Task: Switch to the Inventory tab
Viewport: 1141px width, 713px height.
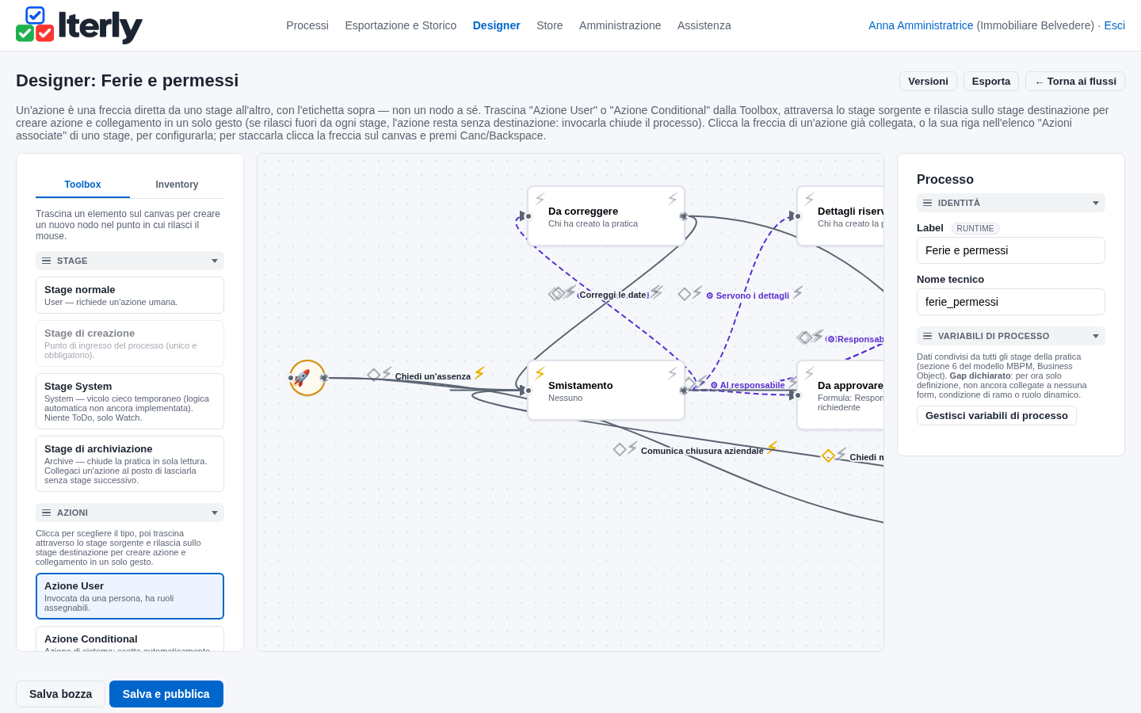Action: [177, 185]
